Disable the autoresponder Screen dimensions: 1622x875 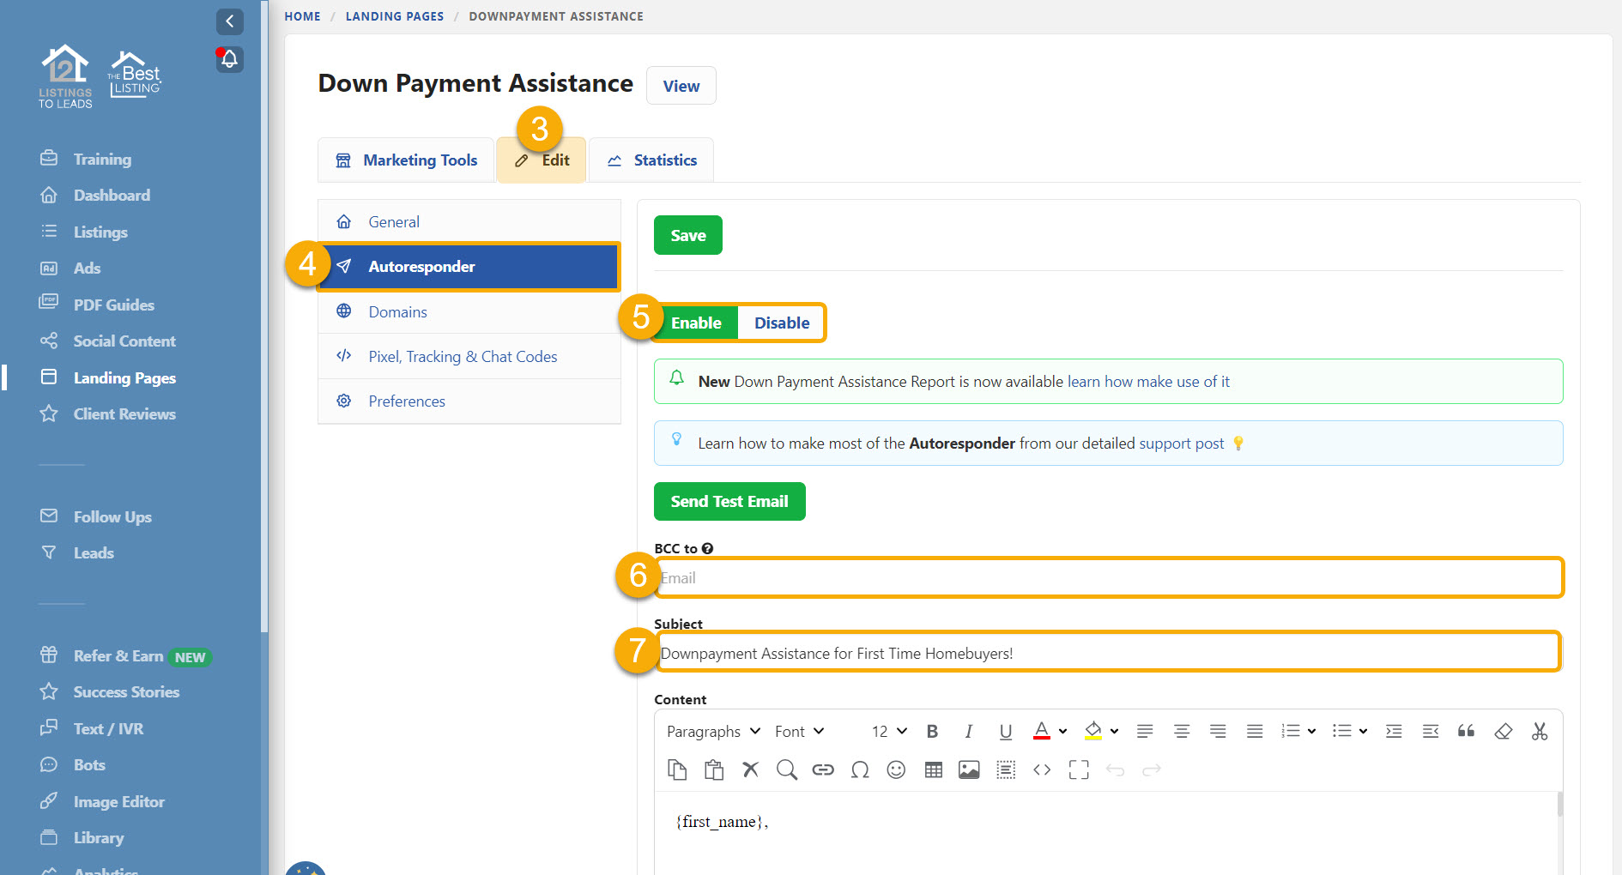pyautogui.click(x=781, y=323)
